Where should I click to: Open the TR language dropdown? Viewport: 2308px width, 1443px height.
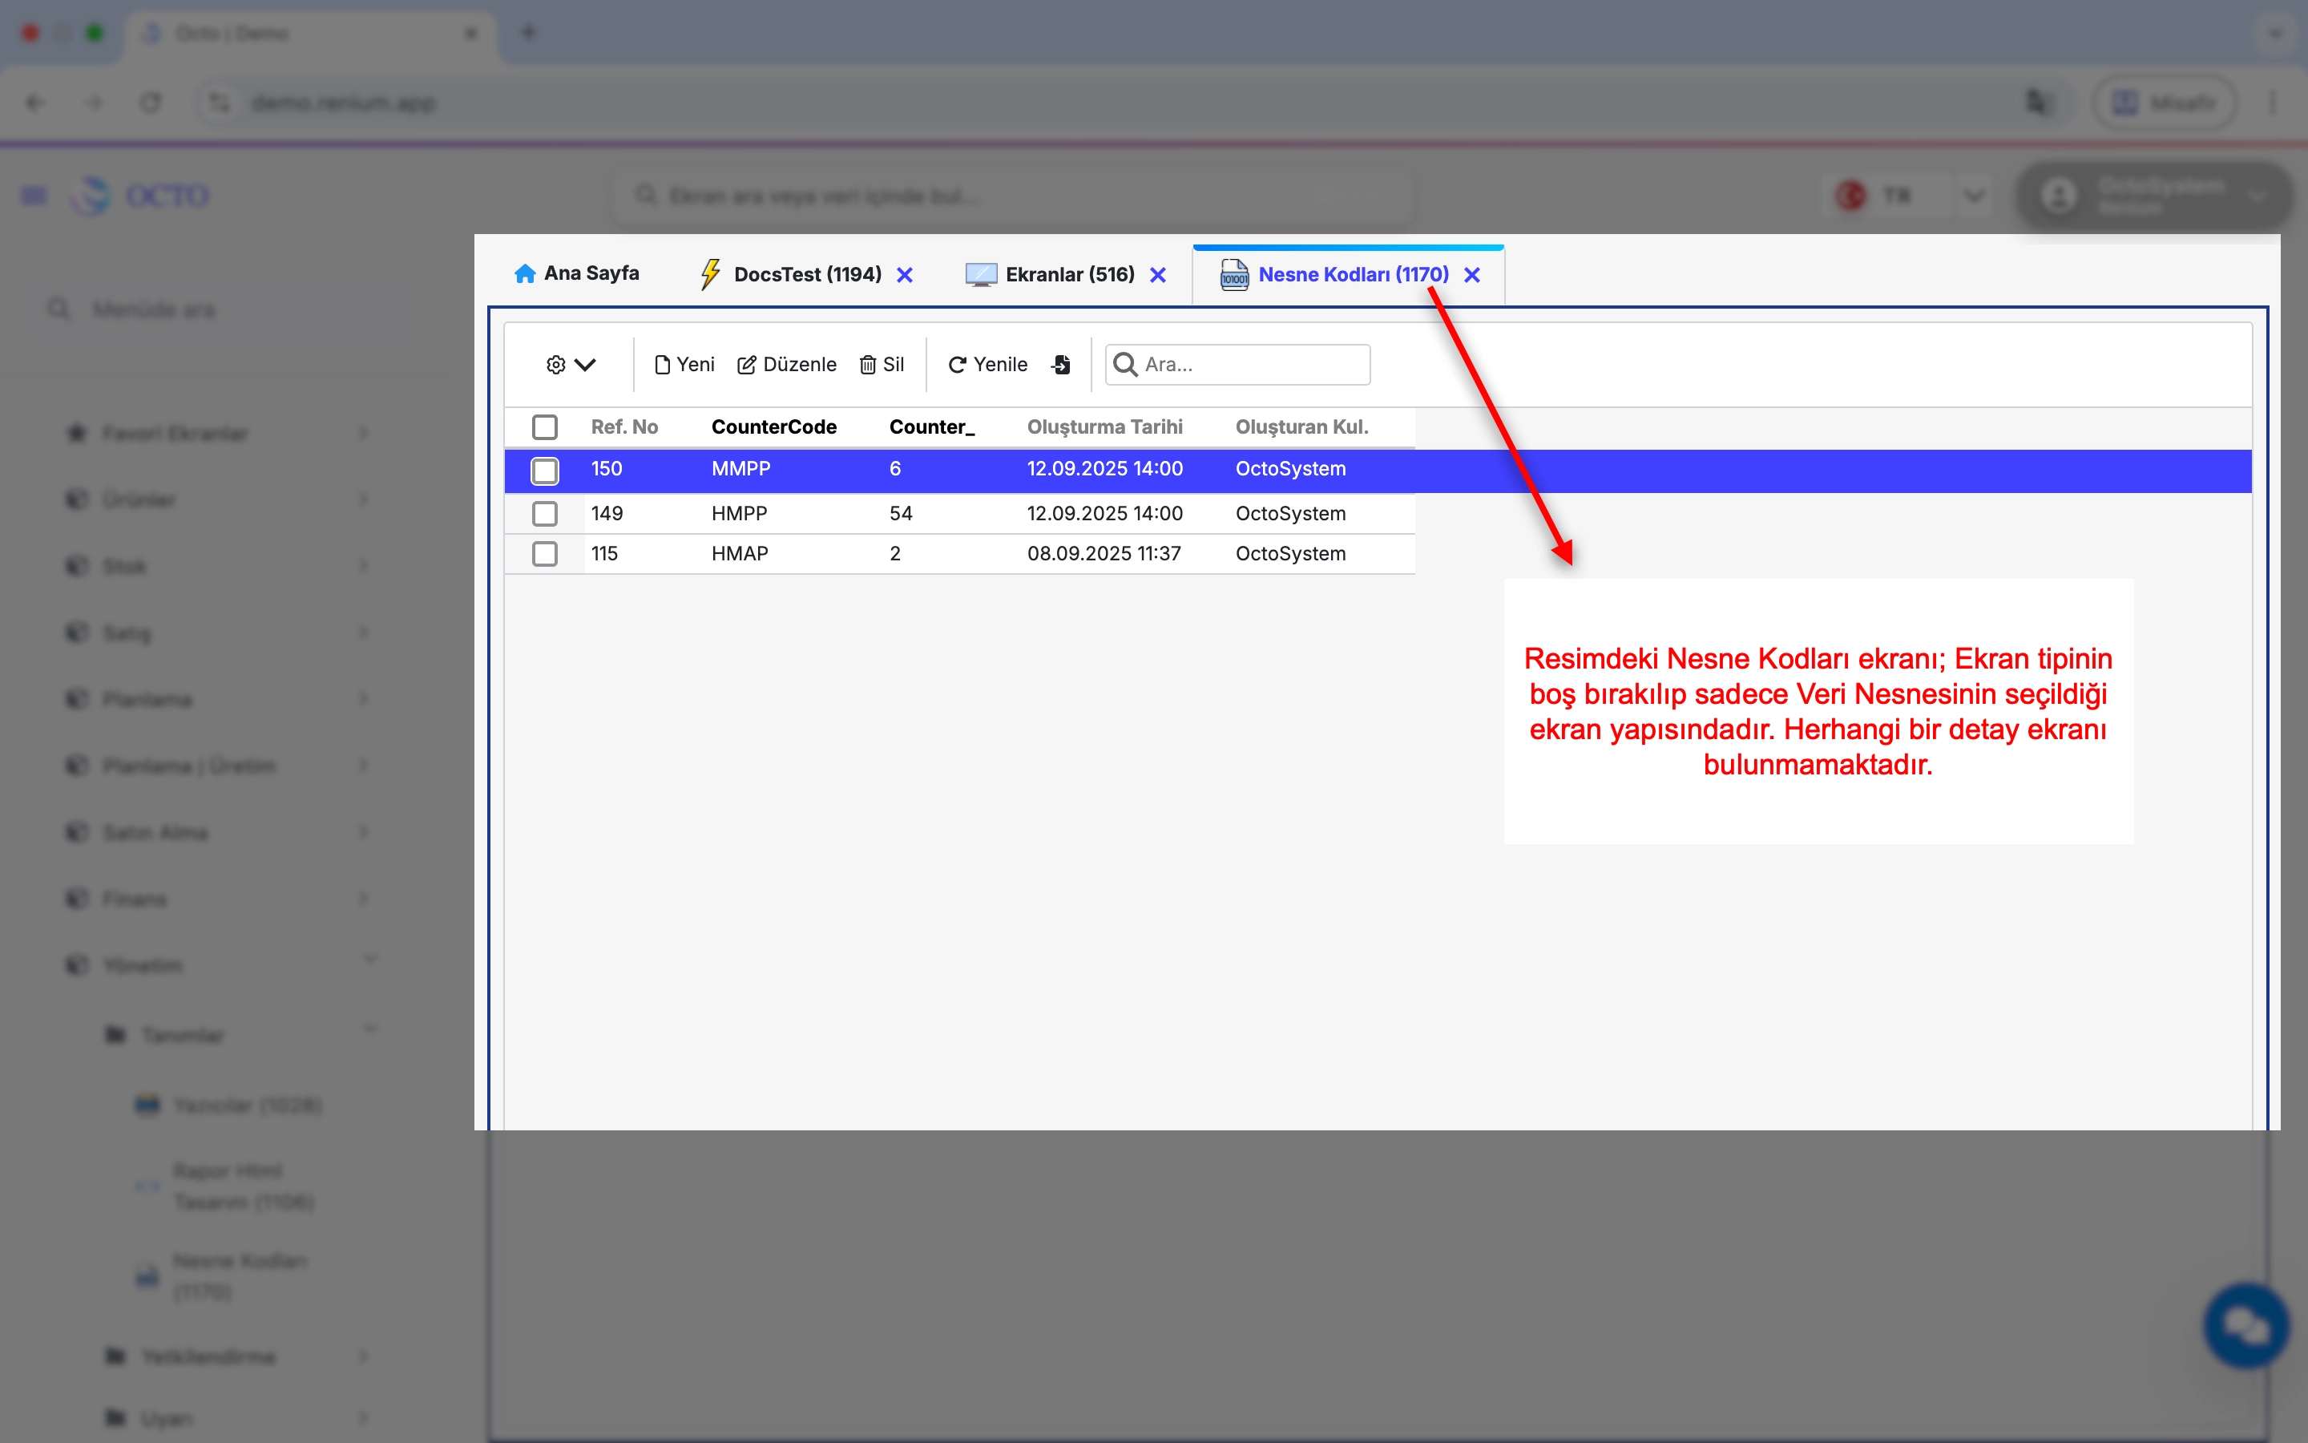(1973, 196)
